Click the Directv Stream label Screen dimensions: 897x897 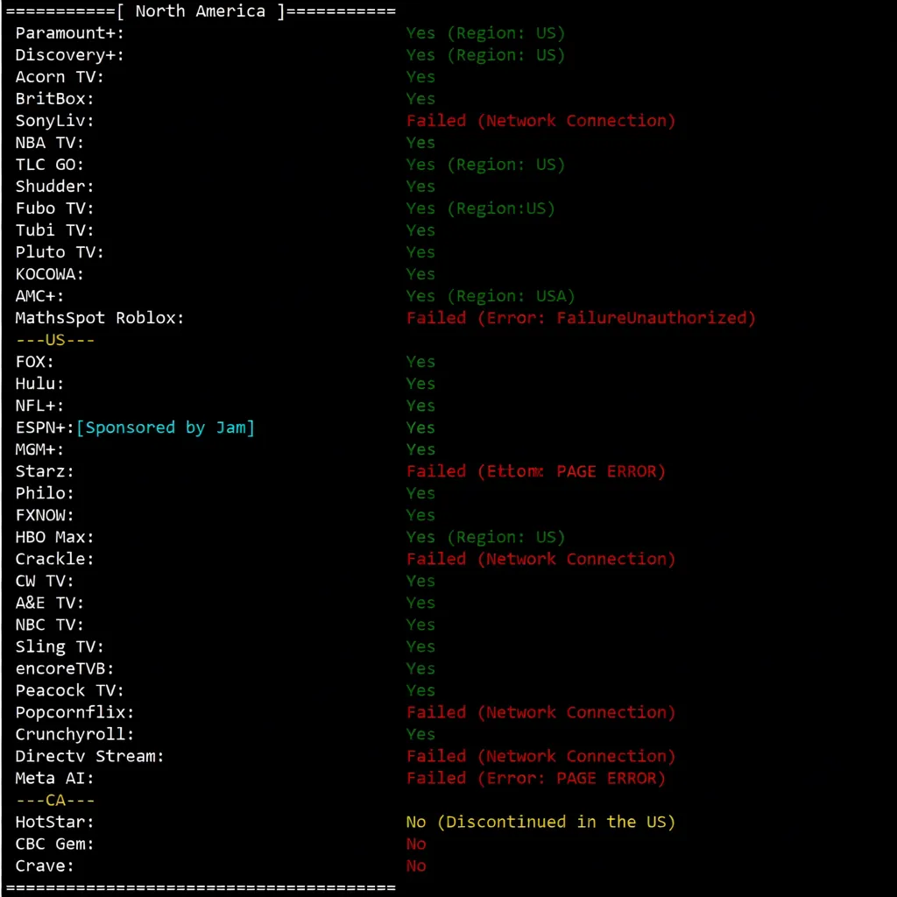point(90,756)
